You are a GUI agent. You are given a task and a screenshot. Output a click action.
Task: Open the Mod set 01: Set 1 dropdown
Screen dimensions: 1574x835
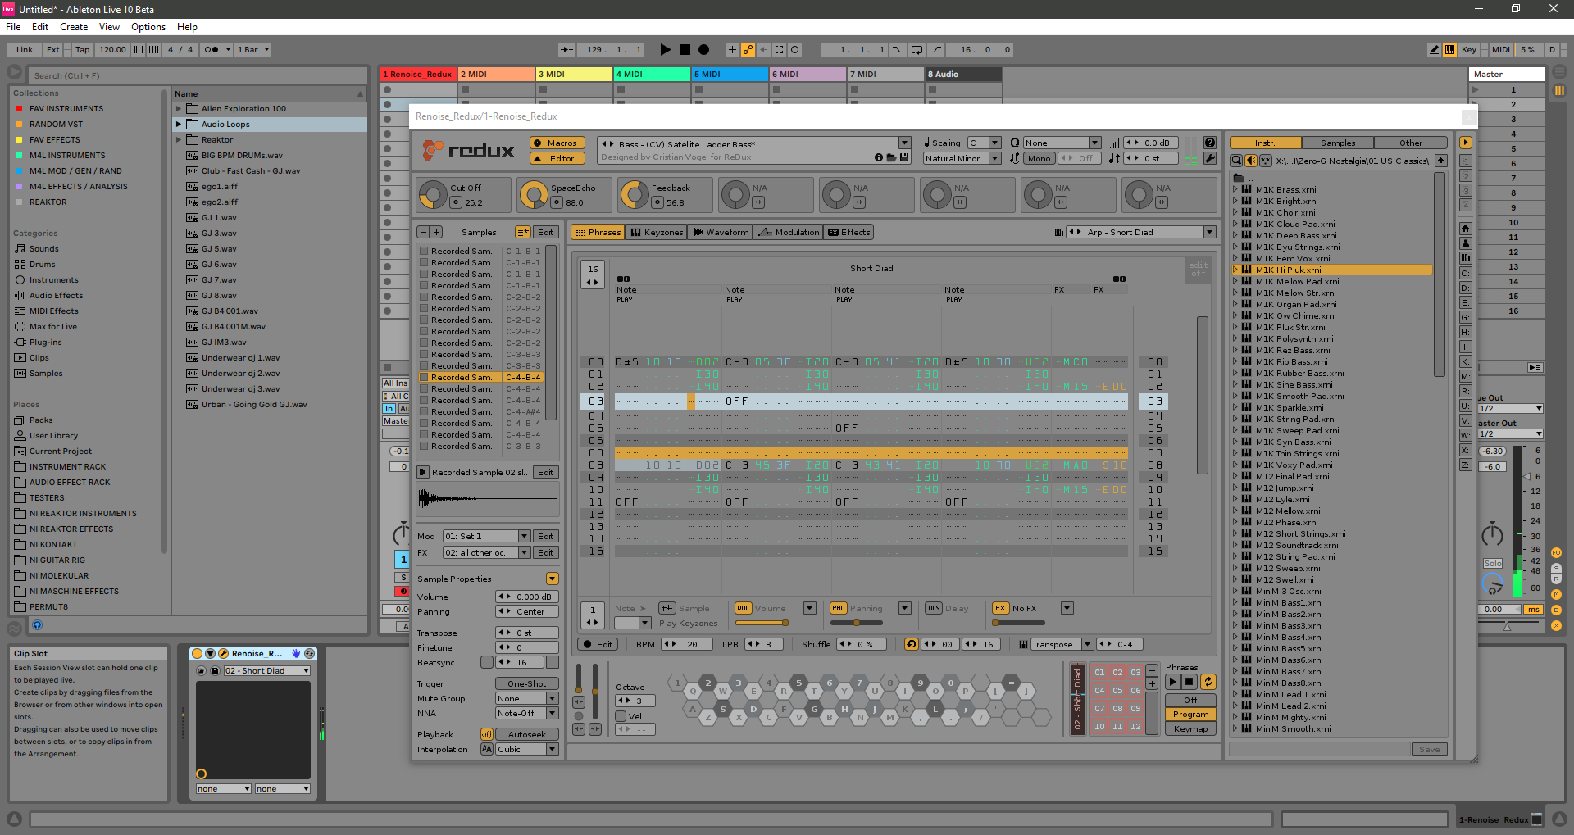[487, 536]
